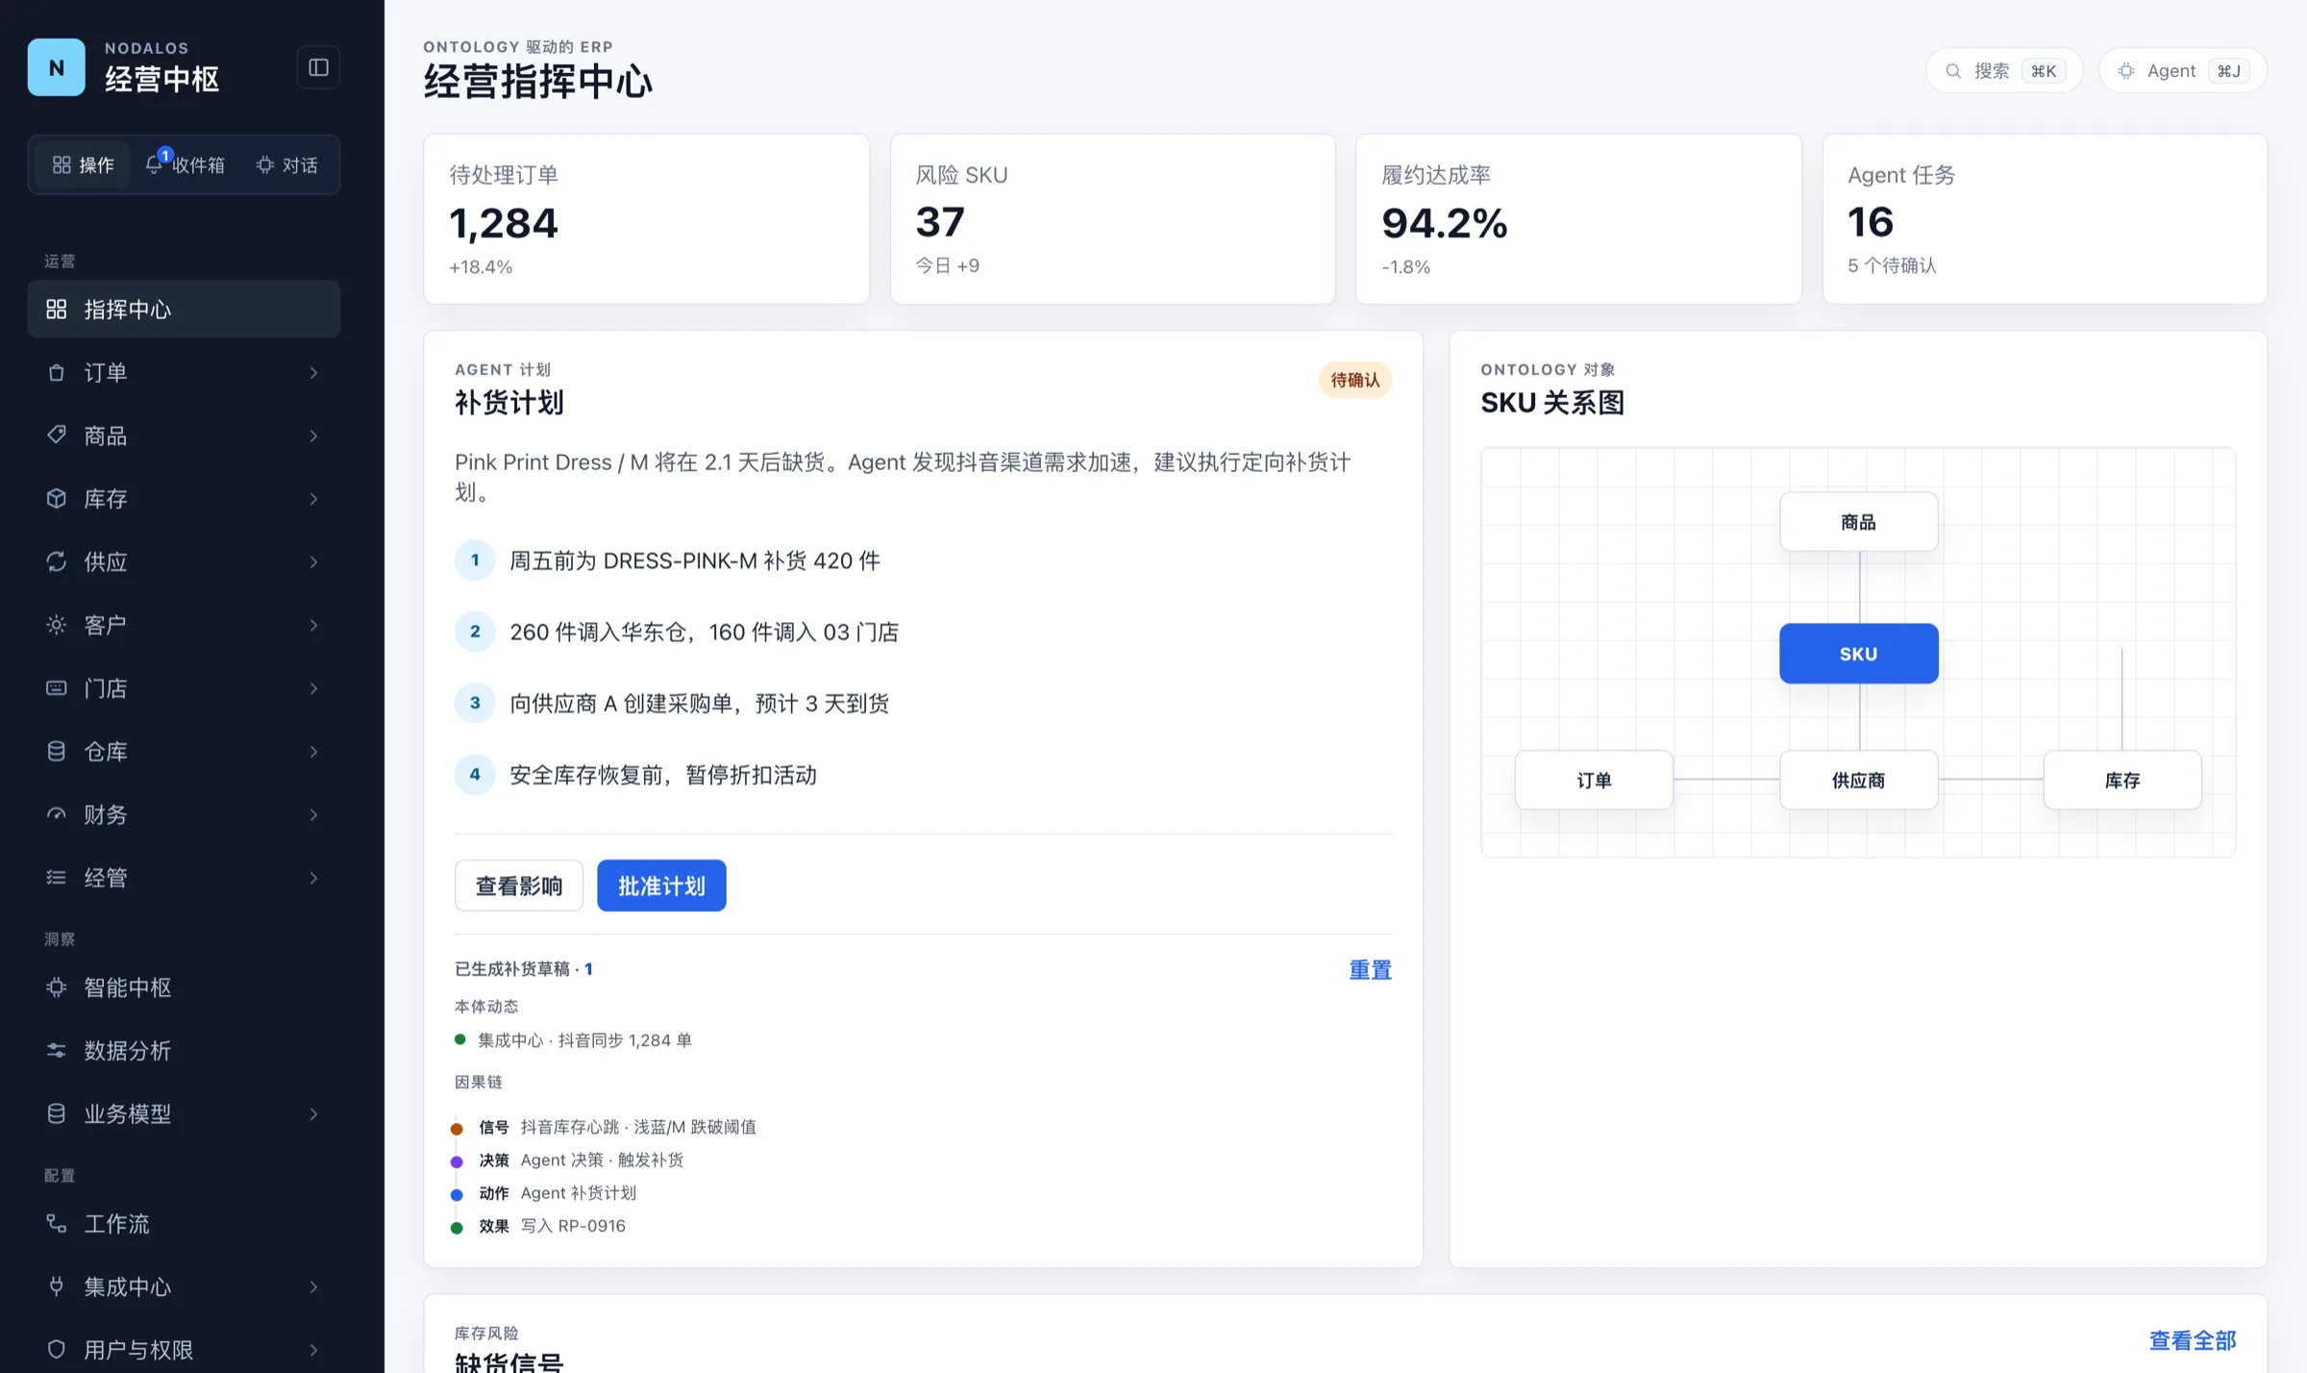Click '集成中心 · 抖音同步 1,284 单' entry
Screen dimensions: 2307x1373
(x=584, y=1040)
